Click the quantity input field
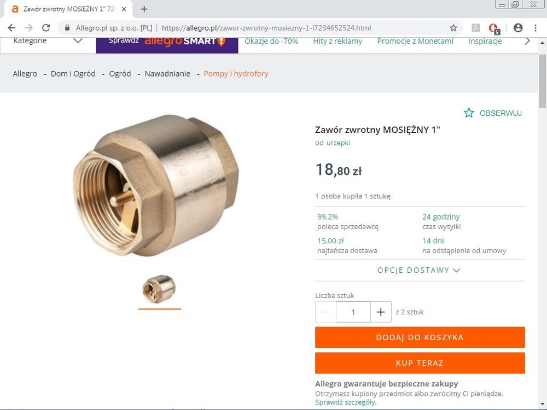 pos(353,312)
